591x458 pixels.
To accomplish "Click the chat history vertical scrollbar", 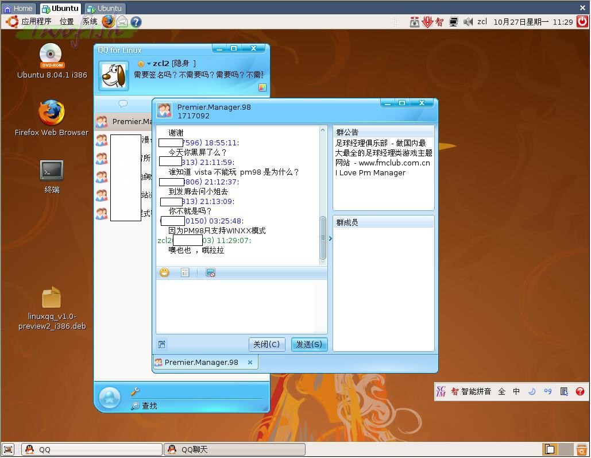I will tap(323, 238).
